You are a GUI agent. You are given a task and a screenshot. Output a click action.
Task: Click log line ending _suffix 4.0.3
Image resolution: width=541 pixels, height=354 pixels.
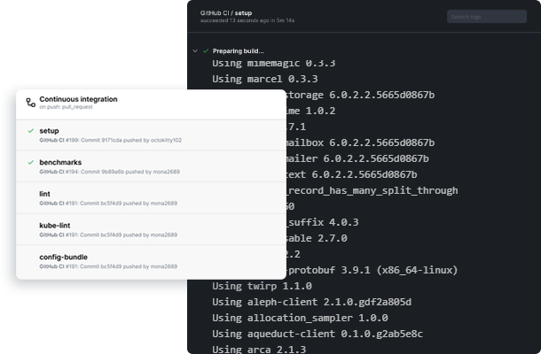point(323,222)
